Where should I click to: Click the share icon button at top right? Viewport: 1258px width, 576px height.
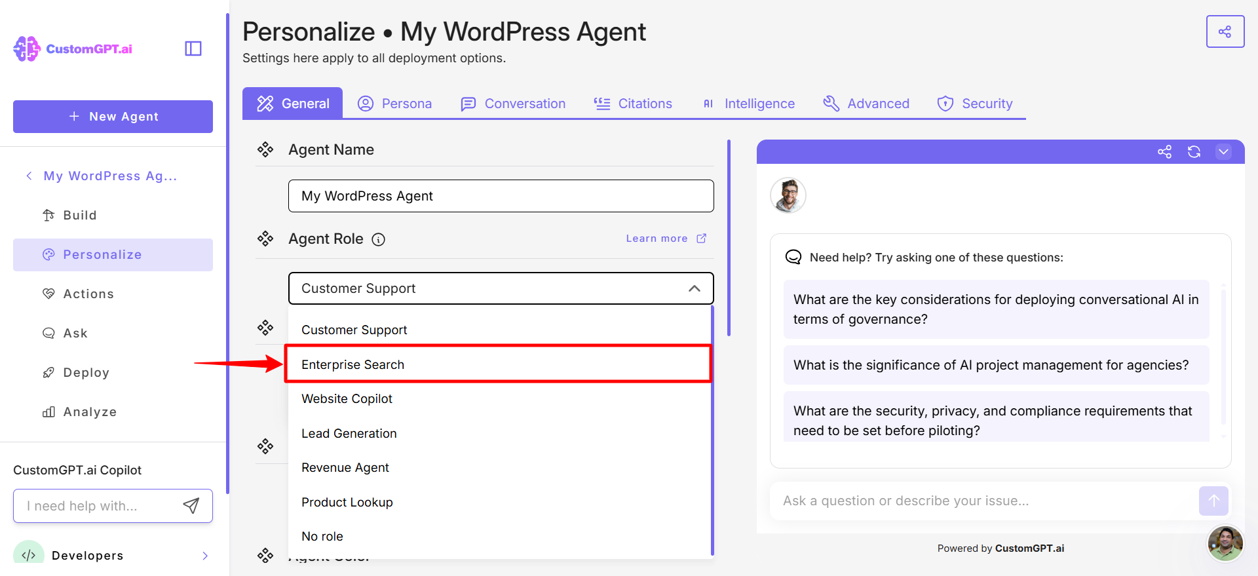[1225, 31]
